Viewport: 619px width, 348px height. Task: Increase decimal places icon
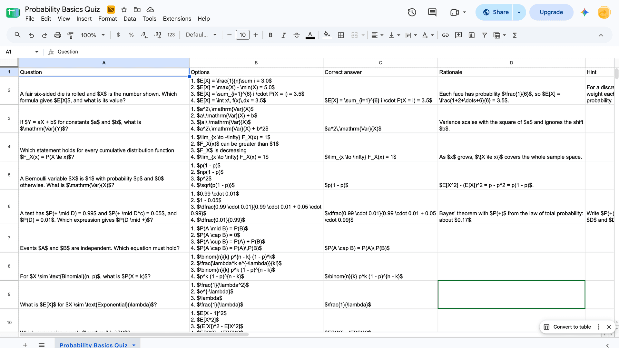158,35
